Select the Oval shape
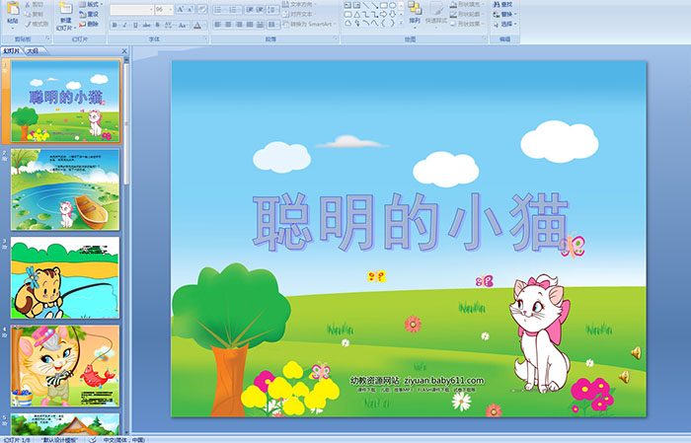The image size is (691, 443). pyautogui.click(x=392, y=5)
